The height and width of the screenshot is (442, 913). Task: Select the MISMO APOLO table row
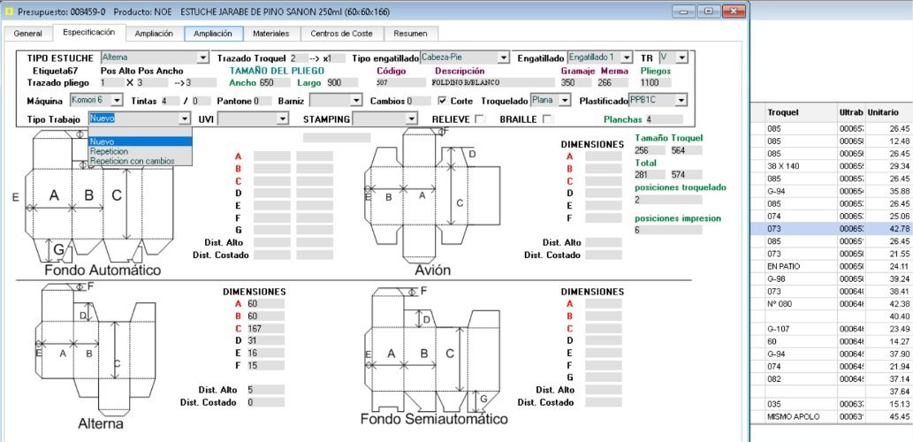(832, 417)
